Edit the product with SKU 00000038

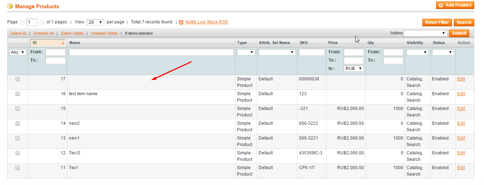pos(461,79)
